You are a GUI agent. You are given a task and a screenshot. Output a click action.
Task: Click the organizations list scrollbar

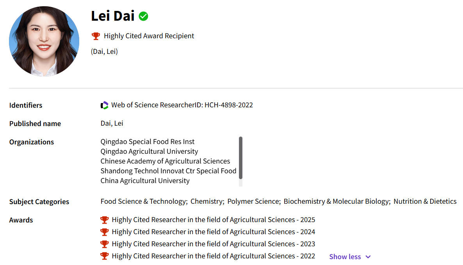pos(240,158)
